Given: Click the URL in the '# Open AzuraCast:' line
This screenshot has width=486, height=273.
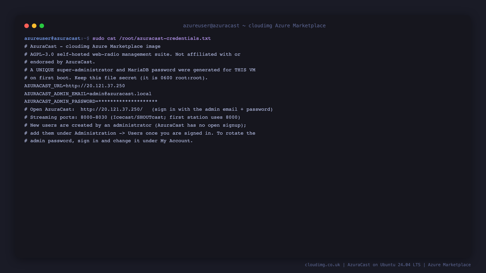Looking at the screenshot, I should 112,109.
